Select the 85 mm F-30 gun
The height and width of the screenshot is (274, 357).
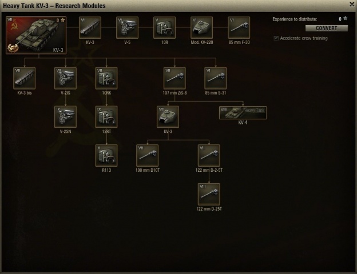[239, 28]
